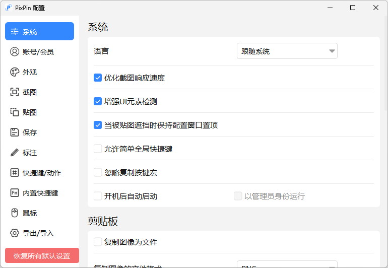Toggle the 忽略复制按键宏 checkbox

click(x=98, y=172)
